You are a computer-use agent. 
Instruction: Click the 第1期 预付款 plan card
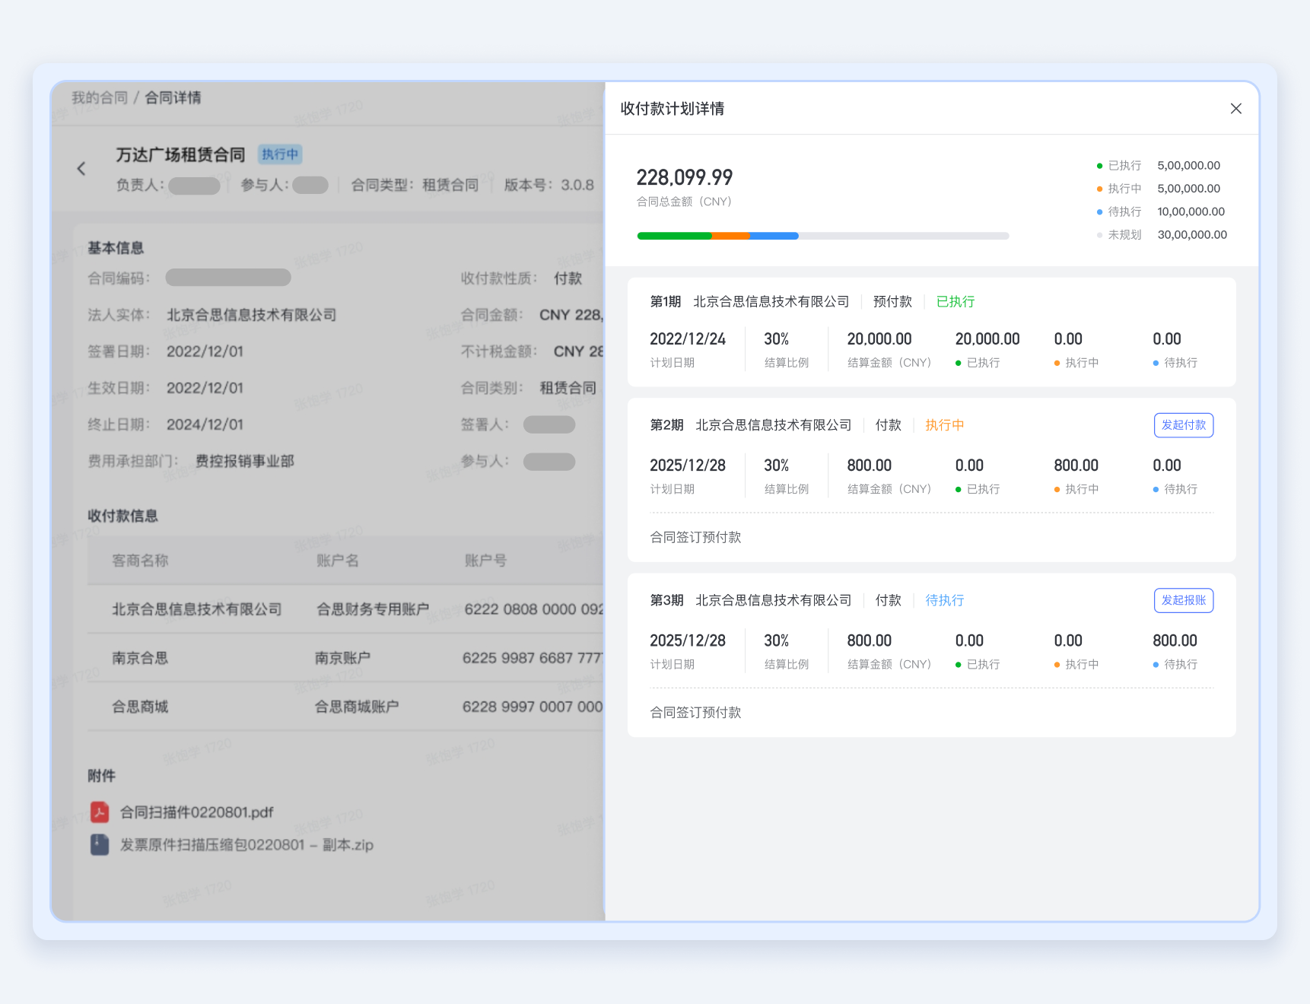[x=931, y=332]
